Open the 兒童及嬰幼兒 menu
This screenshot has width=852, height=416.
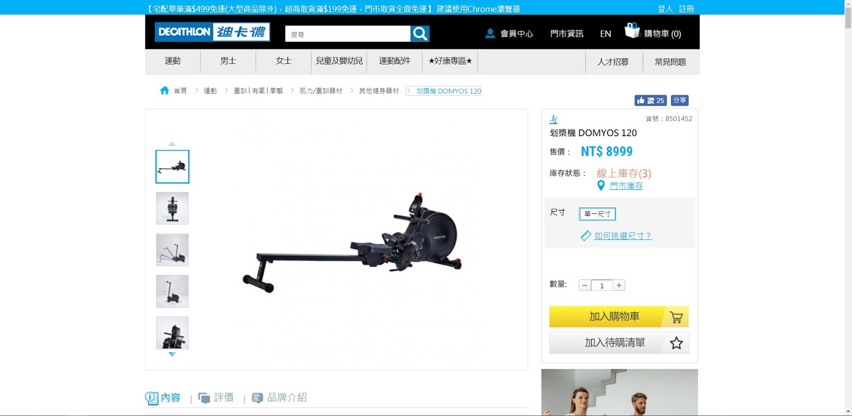coord(339,61)
